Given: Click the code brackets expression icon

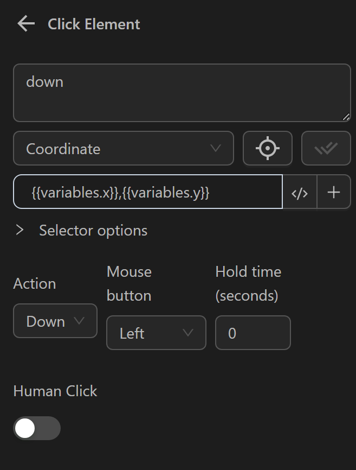Looking at the screenshot, I should tap(300, 192).
